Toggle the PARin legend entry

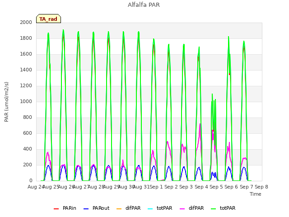tap(65, 208)
